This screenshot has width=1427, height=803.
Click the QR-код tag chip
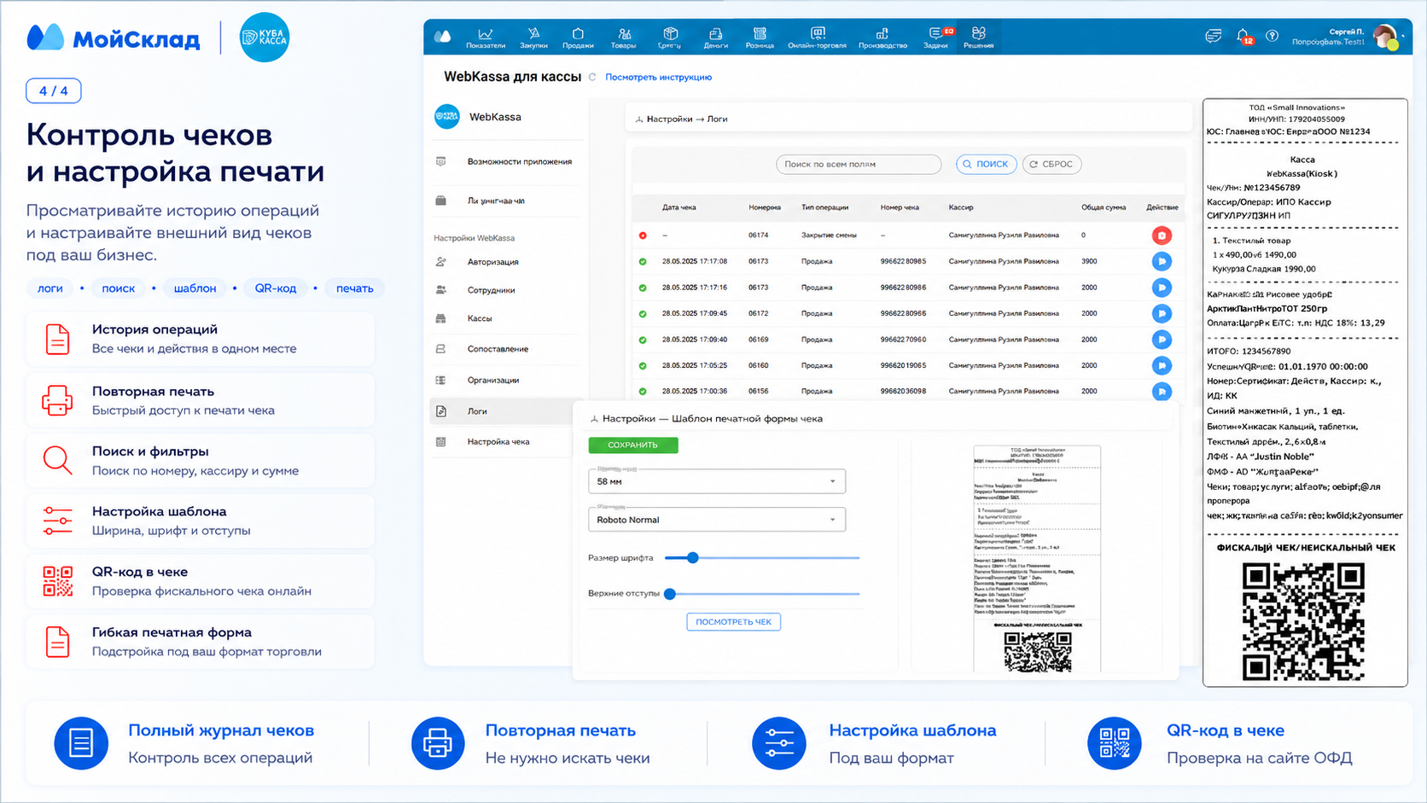[x=276, y=288]
